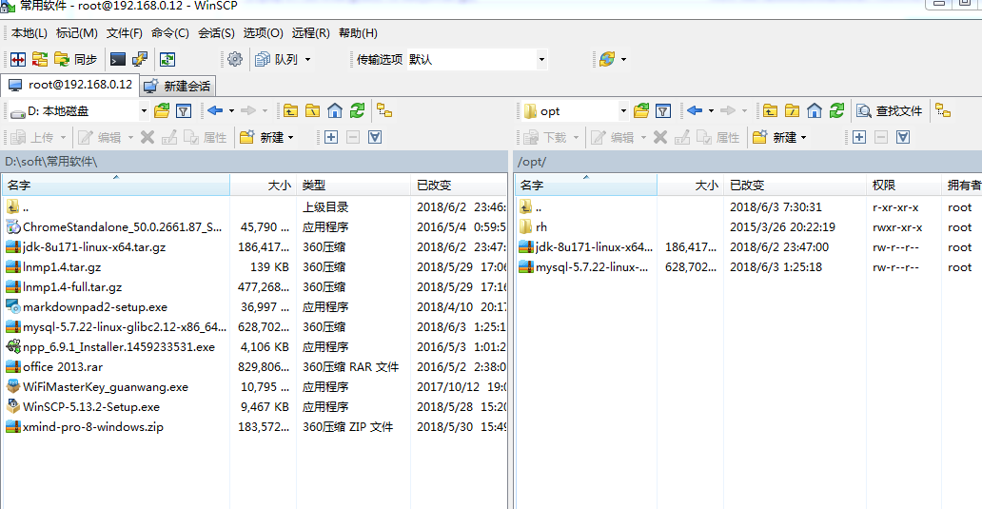
Task: Select office 2013.rar file
Action: [x=63, y=367]
